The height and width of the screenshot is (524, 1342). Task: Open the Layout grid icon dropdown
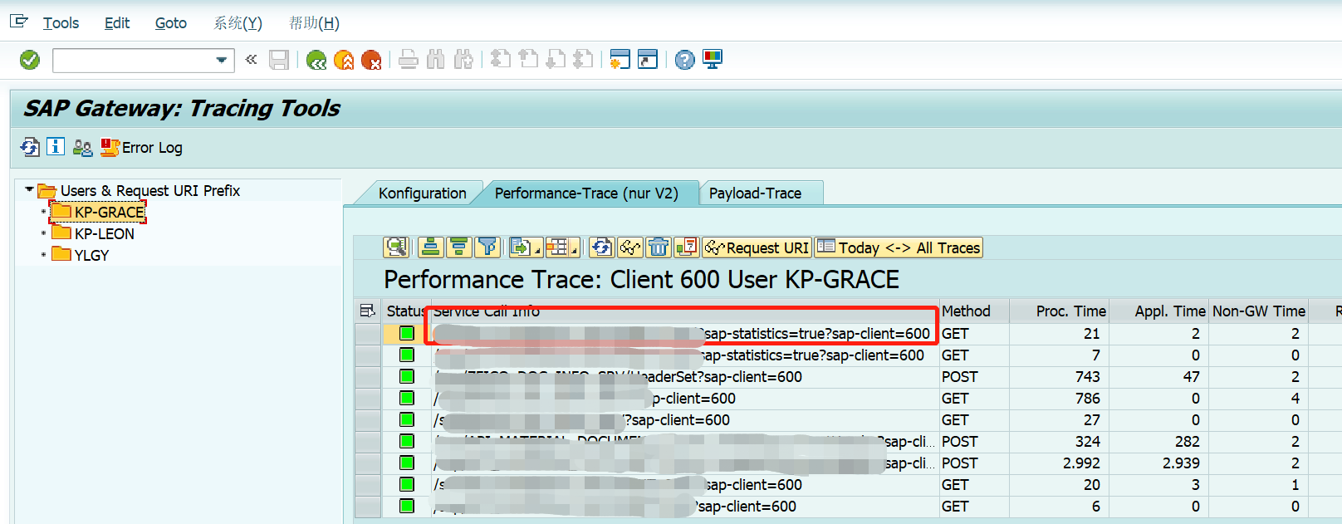[x=562, y=247]
